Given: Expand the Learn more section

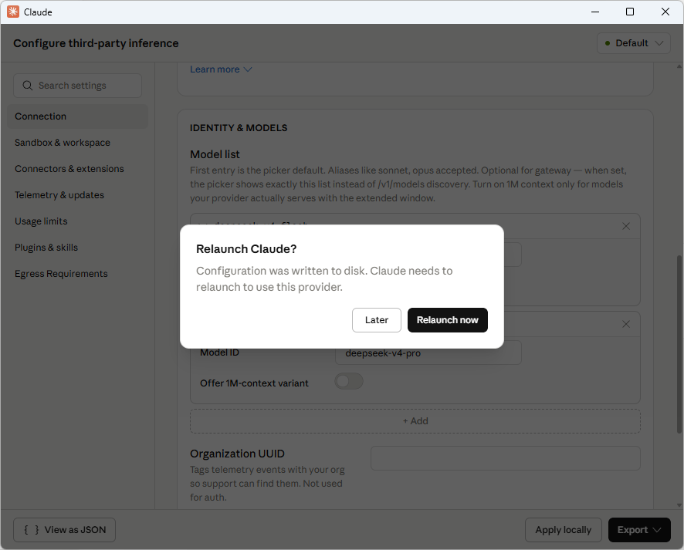Looking at the screenshot, I should point(221,69).
